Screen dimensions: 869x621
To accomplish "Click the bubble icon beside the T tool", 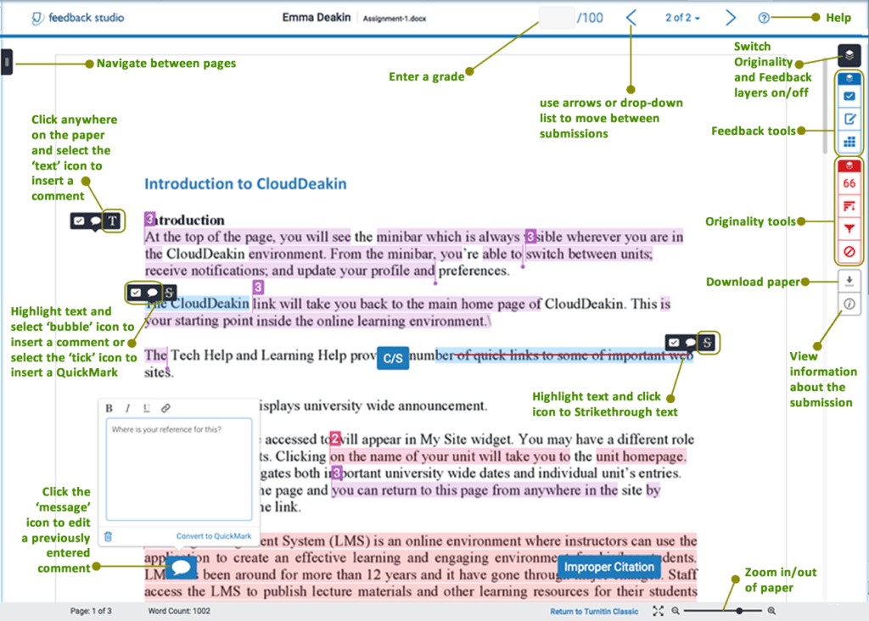I will pyautogui.click(x=96, y=221).
